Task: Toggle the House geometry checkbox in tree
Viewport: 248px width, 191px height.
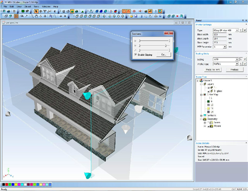Action: [x=208, y=126]
